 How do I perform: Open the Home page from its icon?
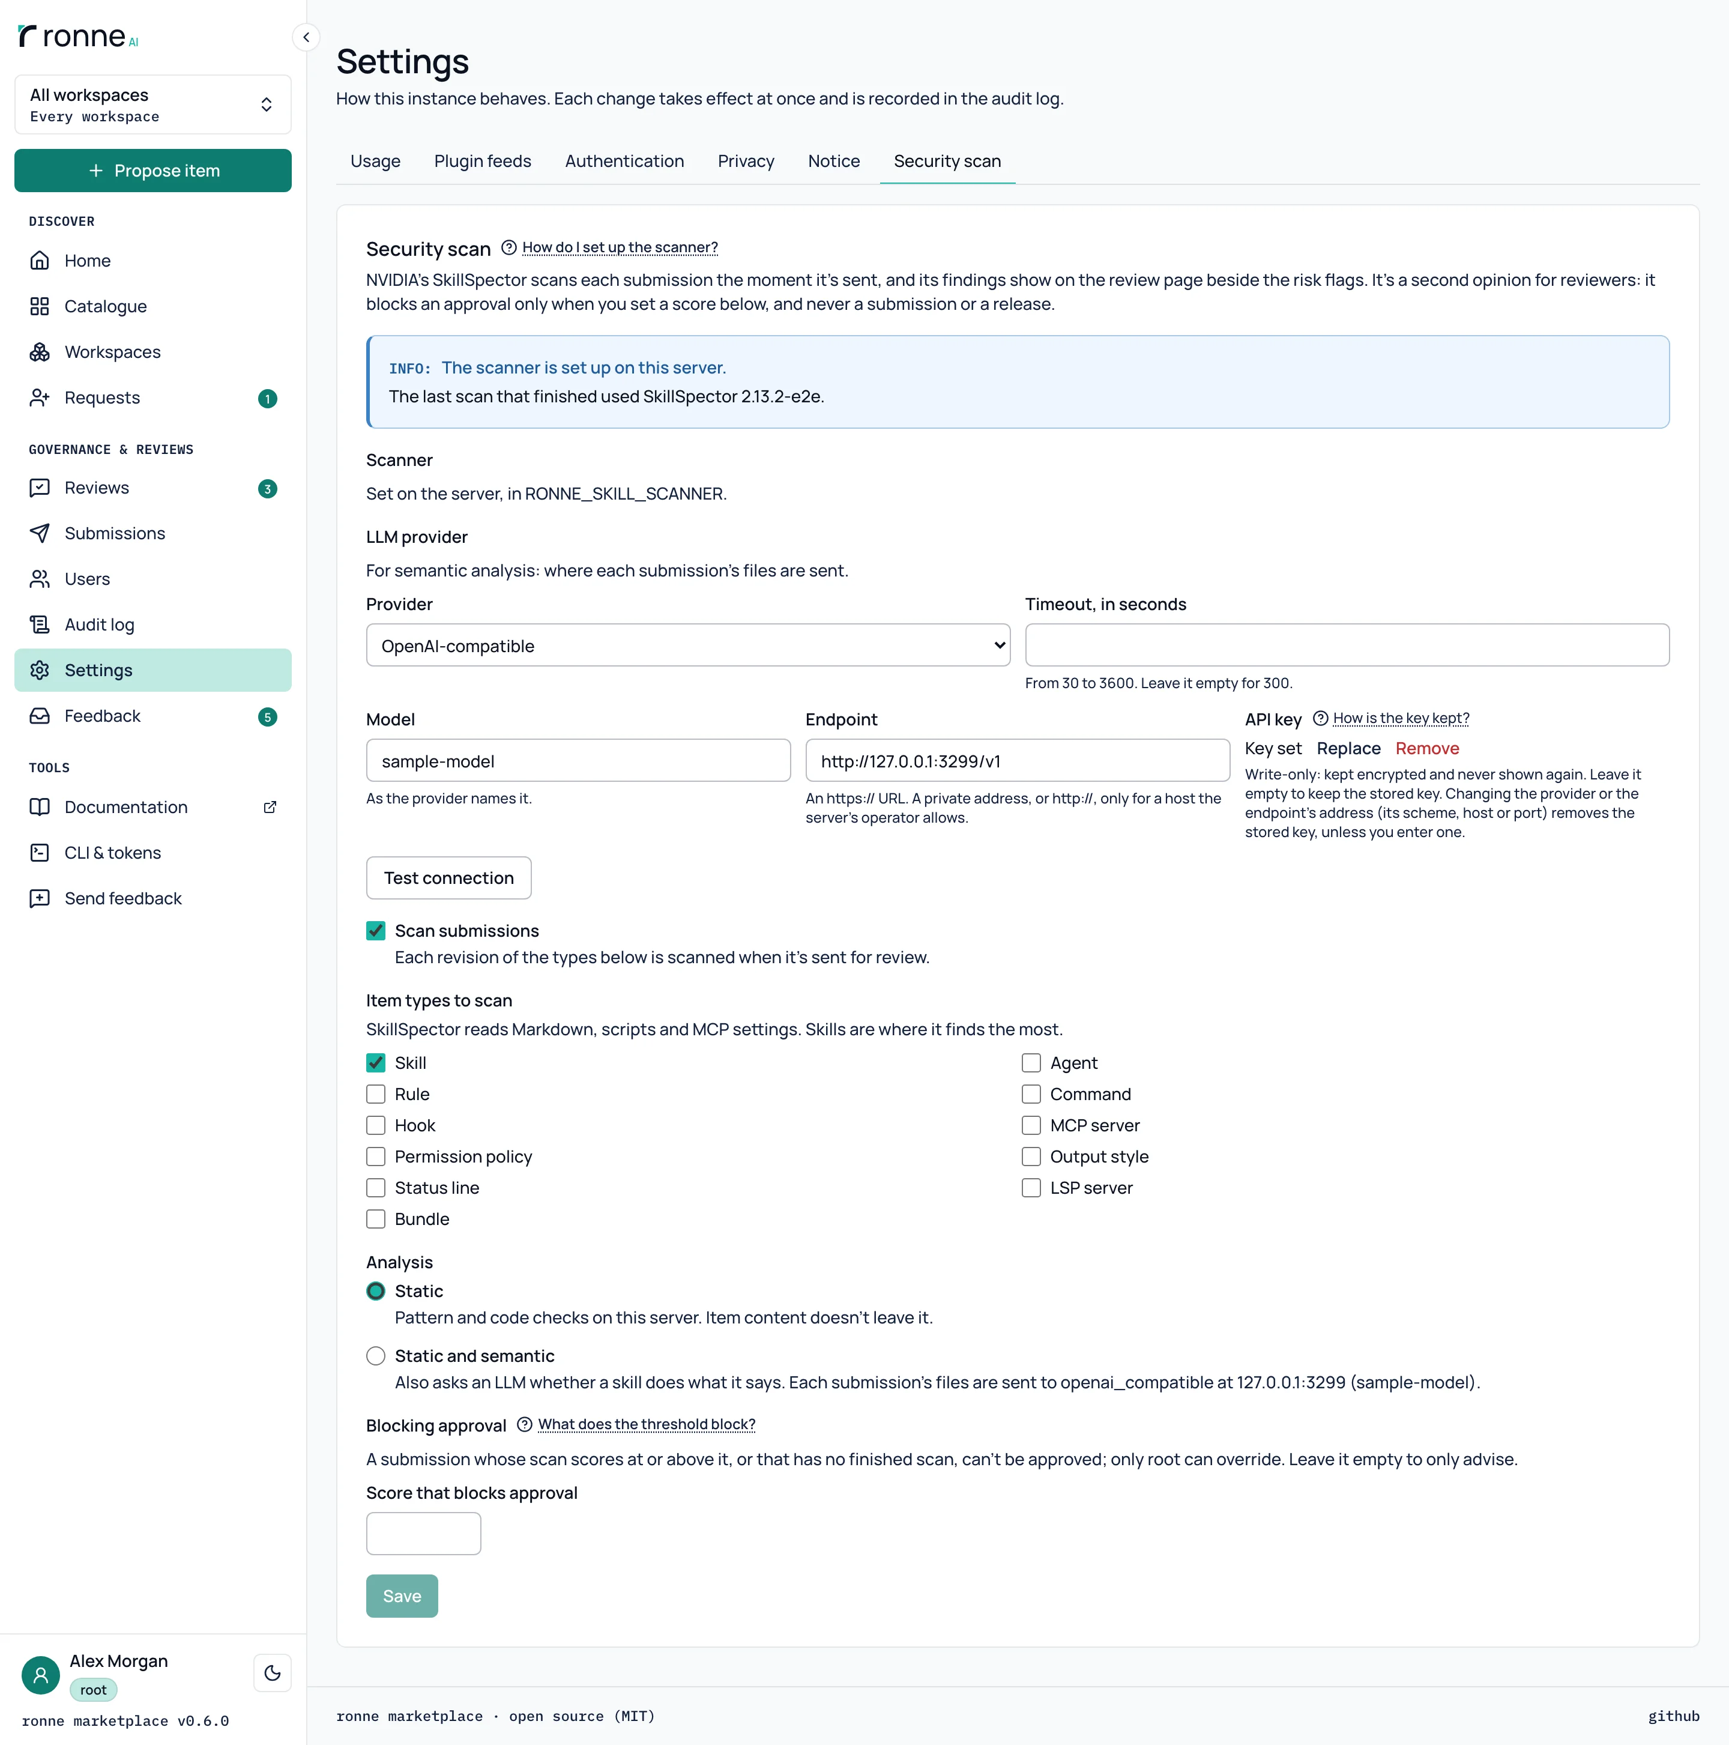click(x=40, y=260)
